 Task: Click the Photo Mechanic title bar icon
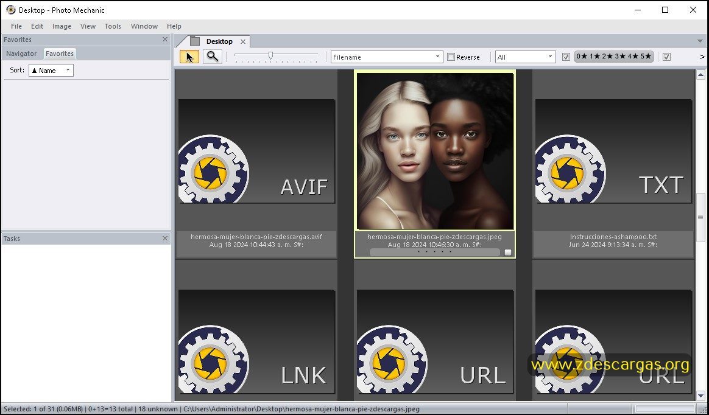pos(10,10)
